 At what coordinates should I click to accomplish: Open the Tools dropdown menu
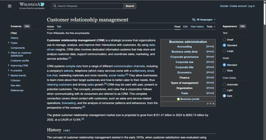[x=211, y=27]
